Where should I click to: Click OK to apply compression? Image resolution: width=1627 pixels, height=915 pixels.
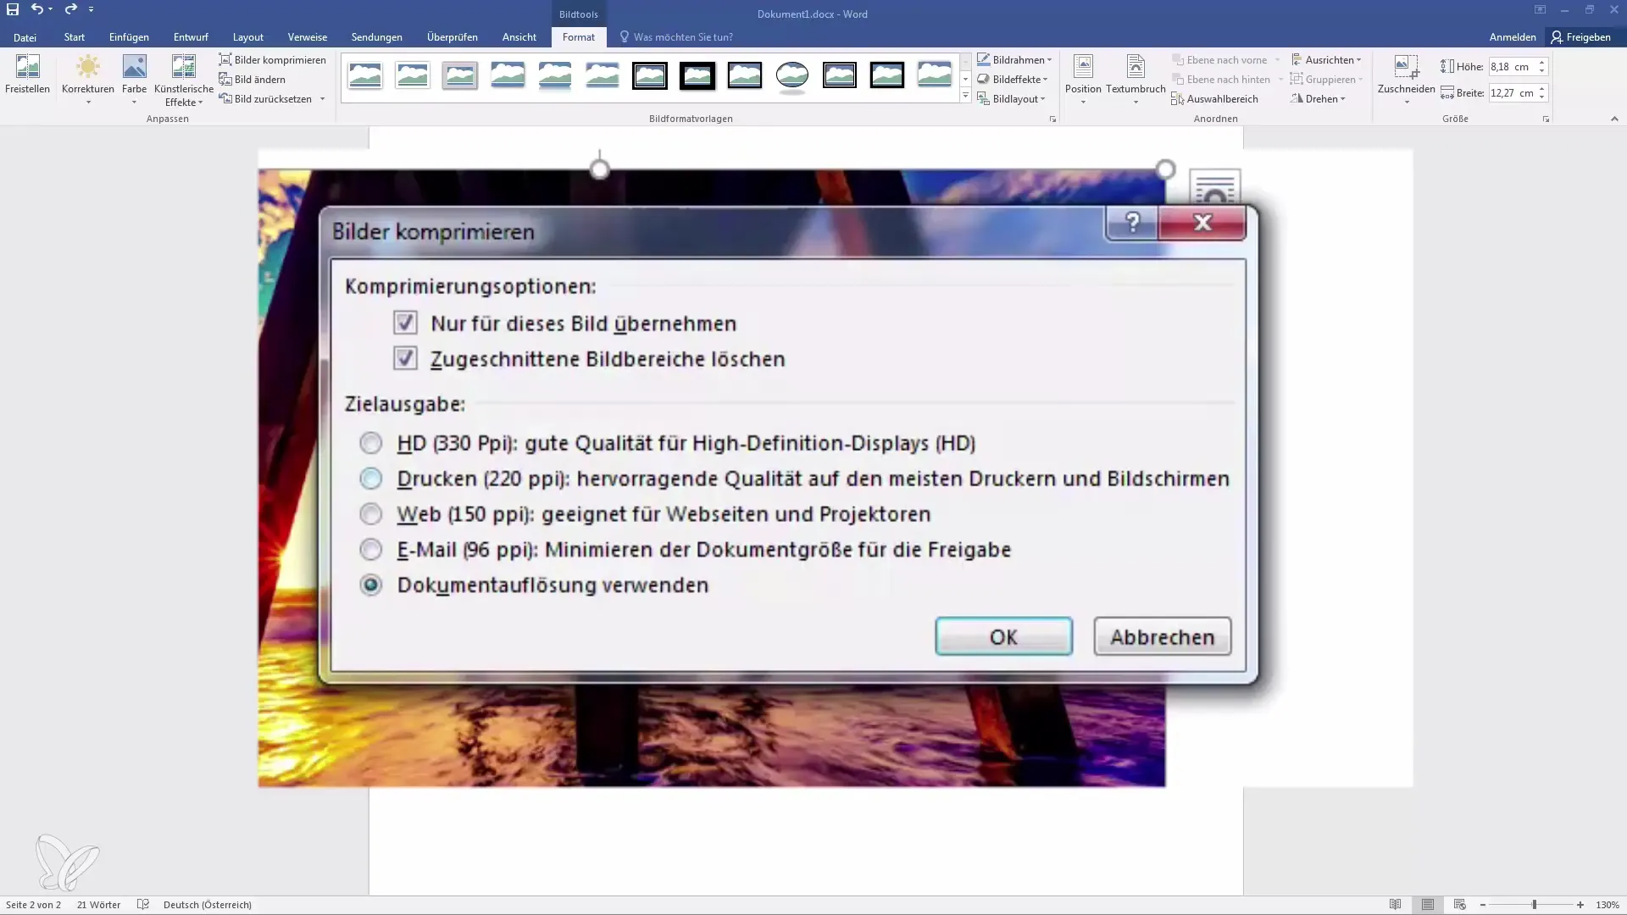click(1004, 637)
